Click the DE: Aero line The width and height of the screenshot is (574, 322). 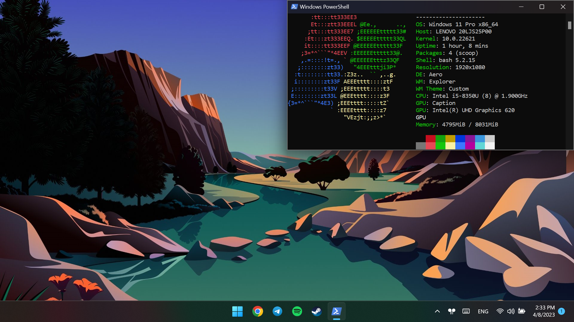point(429,75)
